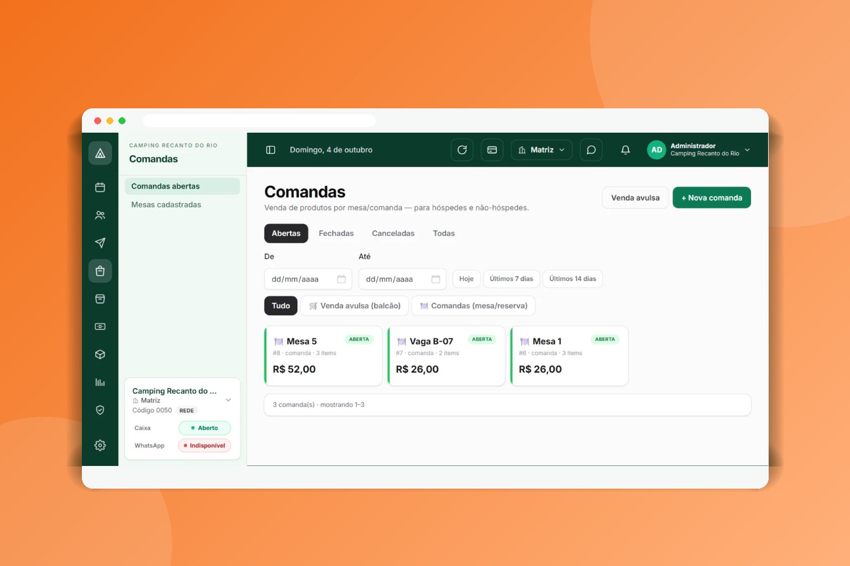The width and height of the screenshot is (850, 566).
Task: Open the package cube icon in sidebar
Action: 100,354
